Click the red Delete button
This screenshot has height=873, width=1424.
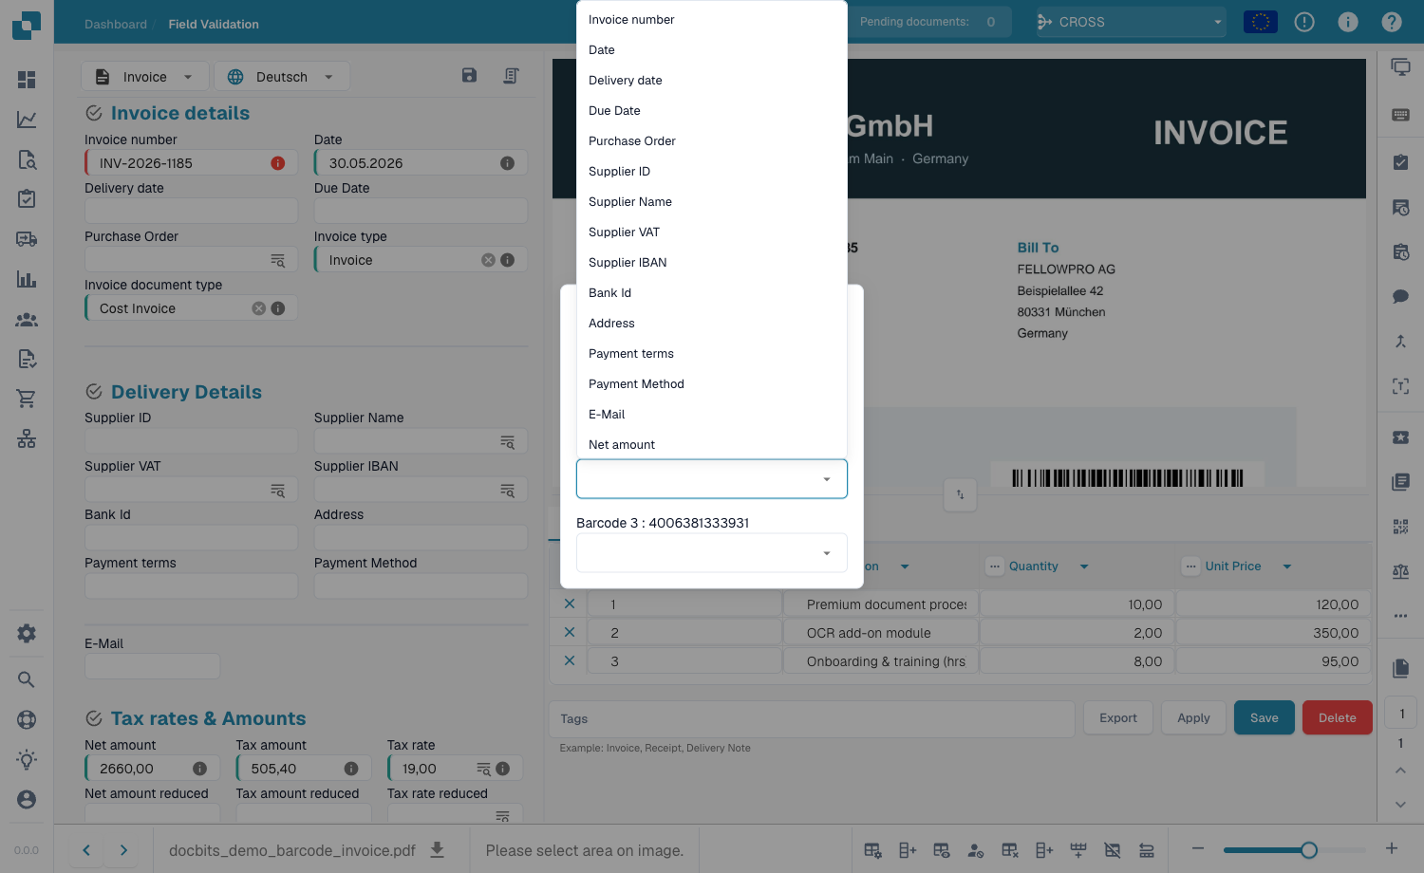(1337, 718)
